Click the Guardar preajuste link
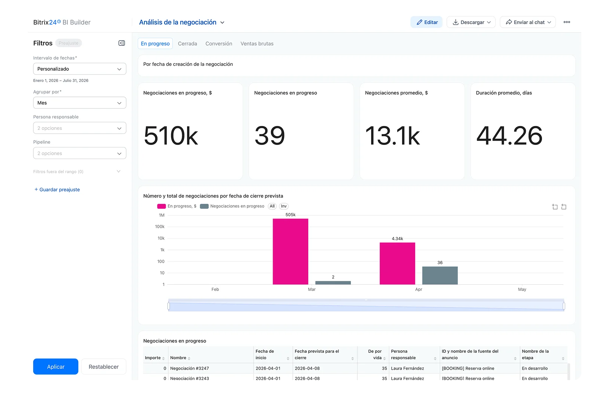This screenshot has height=413, width=609. pyautogui.click(x=57, y=190)
